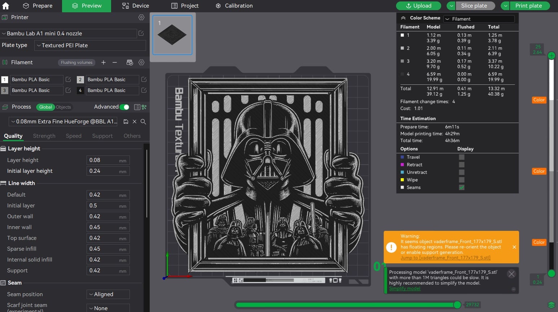Open the Color Scheme Filament dropdown
The height and width of the screenshot is (312, 558).
click(x=479, y=19)
